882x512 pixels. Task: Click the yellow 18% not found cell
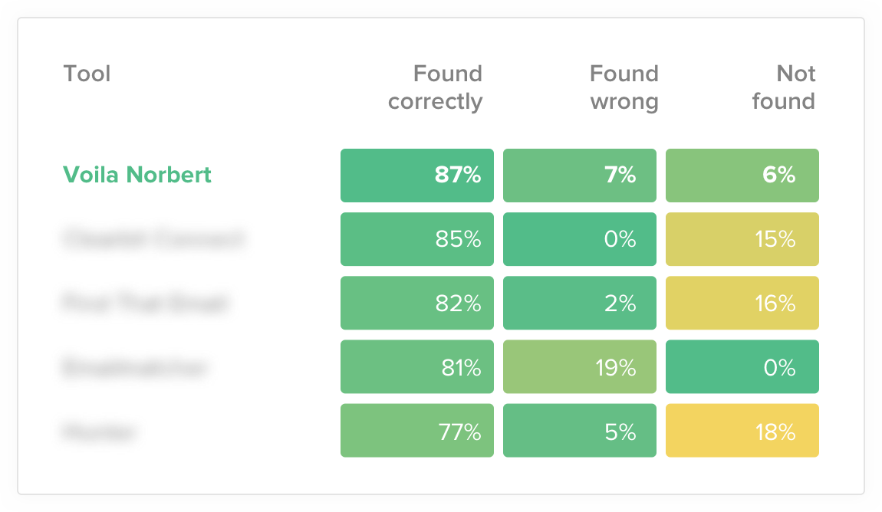pyautogui.click(x=742, y=431)
